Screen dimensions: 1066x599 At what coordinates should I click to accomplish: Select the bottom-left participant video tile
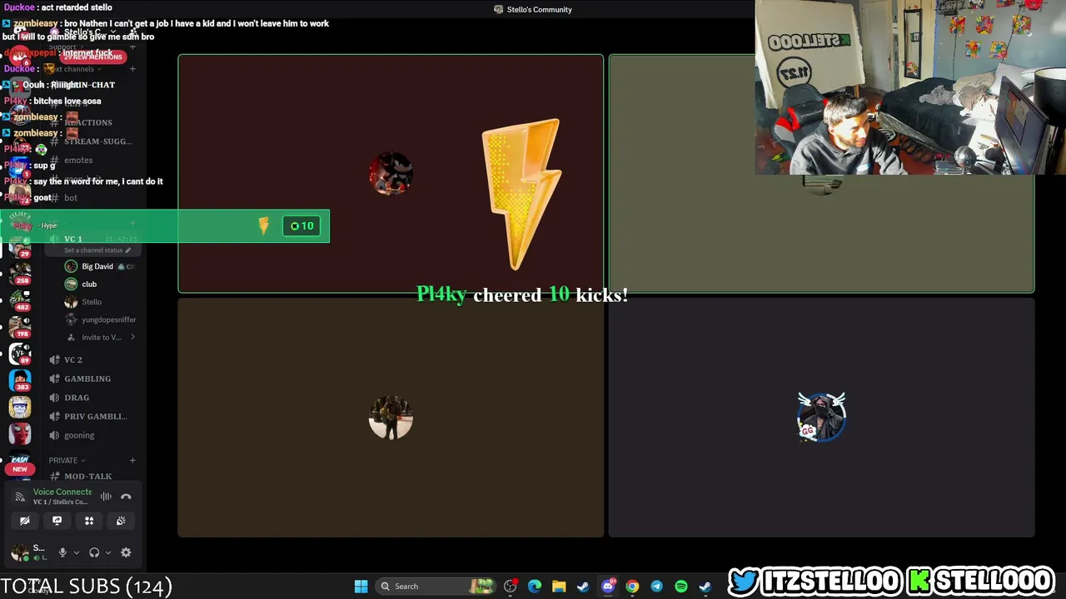click(391, 418)
